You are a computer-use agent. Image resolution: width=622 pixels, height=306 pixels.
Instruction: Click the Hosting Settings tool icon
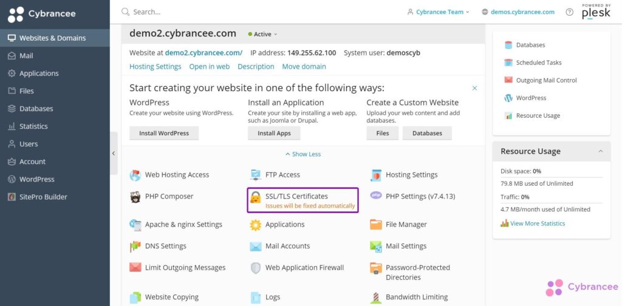[375, 175]
